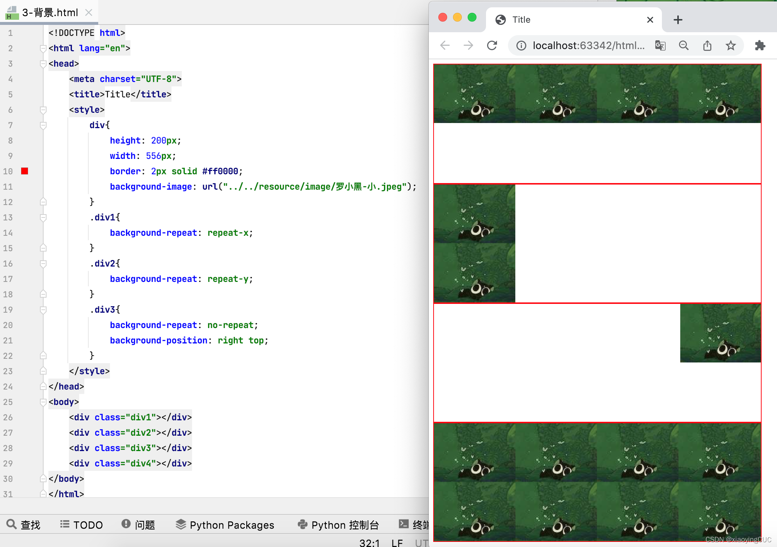This screenshot has width=777, height=547.
Task: Collapse the body tag fold on line 25
Action: pos(43,402)
